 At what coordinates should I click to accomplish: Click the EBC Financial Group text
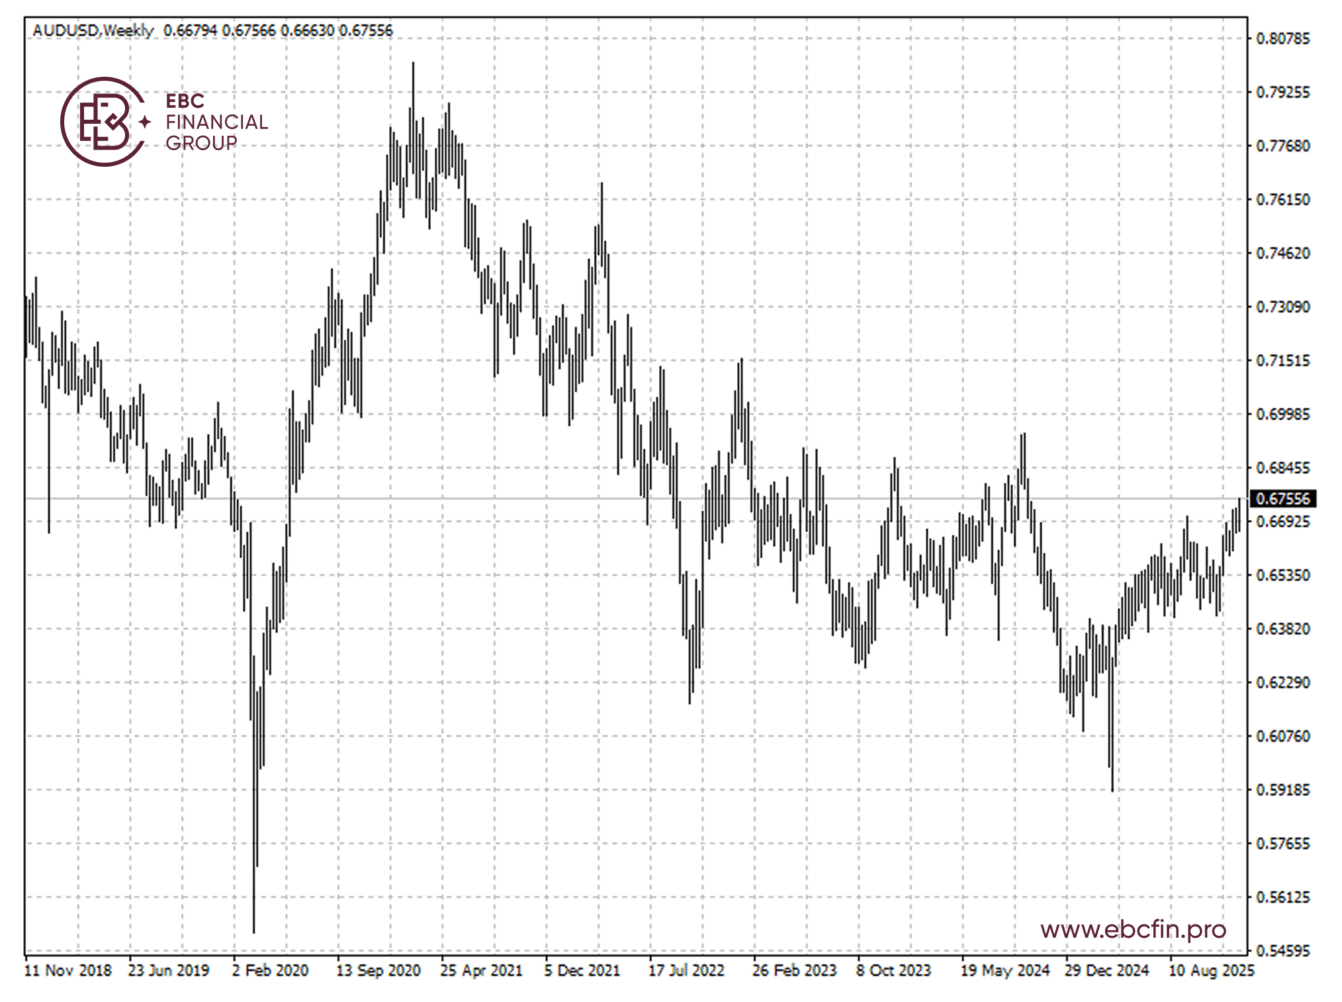(x=216, y=122)
